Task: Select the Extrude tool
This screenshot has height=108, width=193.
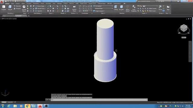Action: click(x=10, y=8)
